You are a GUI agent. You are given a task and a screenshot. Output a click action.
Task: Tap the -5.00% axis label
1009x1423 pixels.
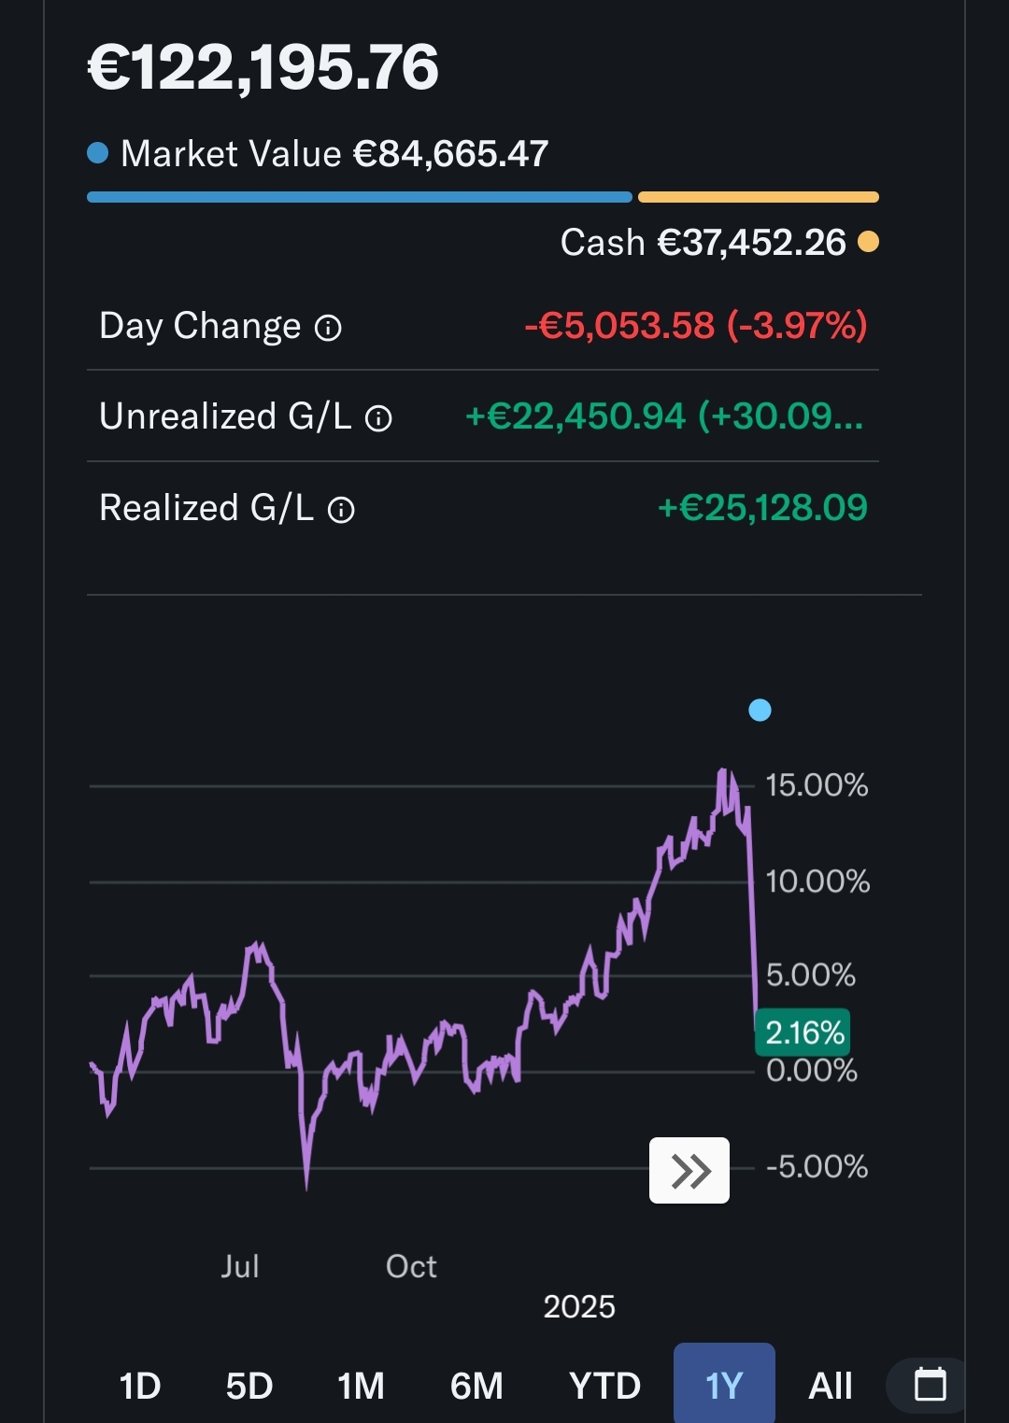(x=817, y=1167)
